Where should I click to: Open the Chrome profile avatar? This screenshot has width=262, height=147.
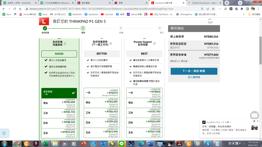253,9
